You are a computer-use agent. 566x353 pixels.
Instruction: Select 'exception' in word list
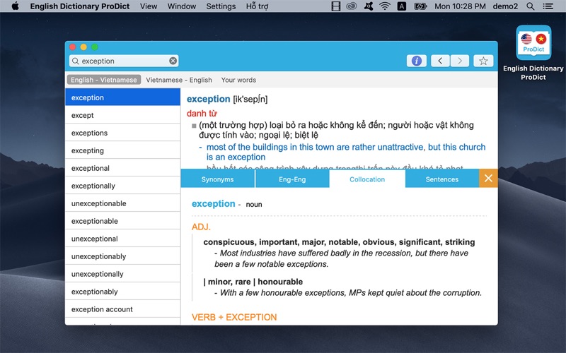pyautogui.click(x=122, y=97)
